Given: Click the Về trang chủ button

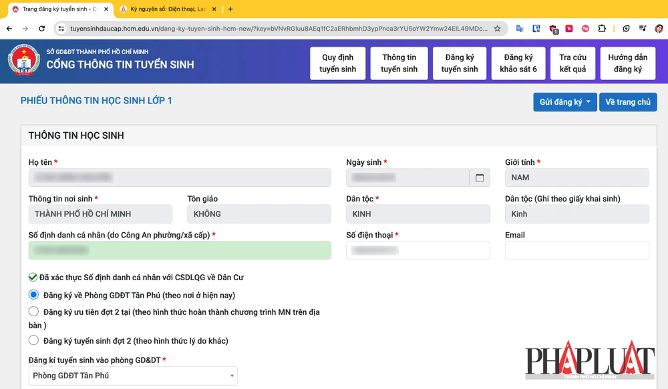Looking at the screenshot, I should [627, 102].
